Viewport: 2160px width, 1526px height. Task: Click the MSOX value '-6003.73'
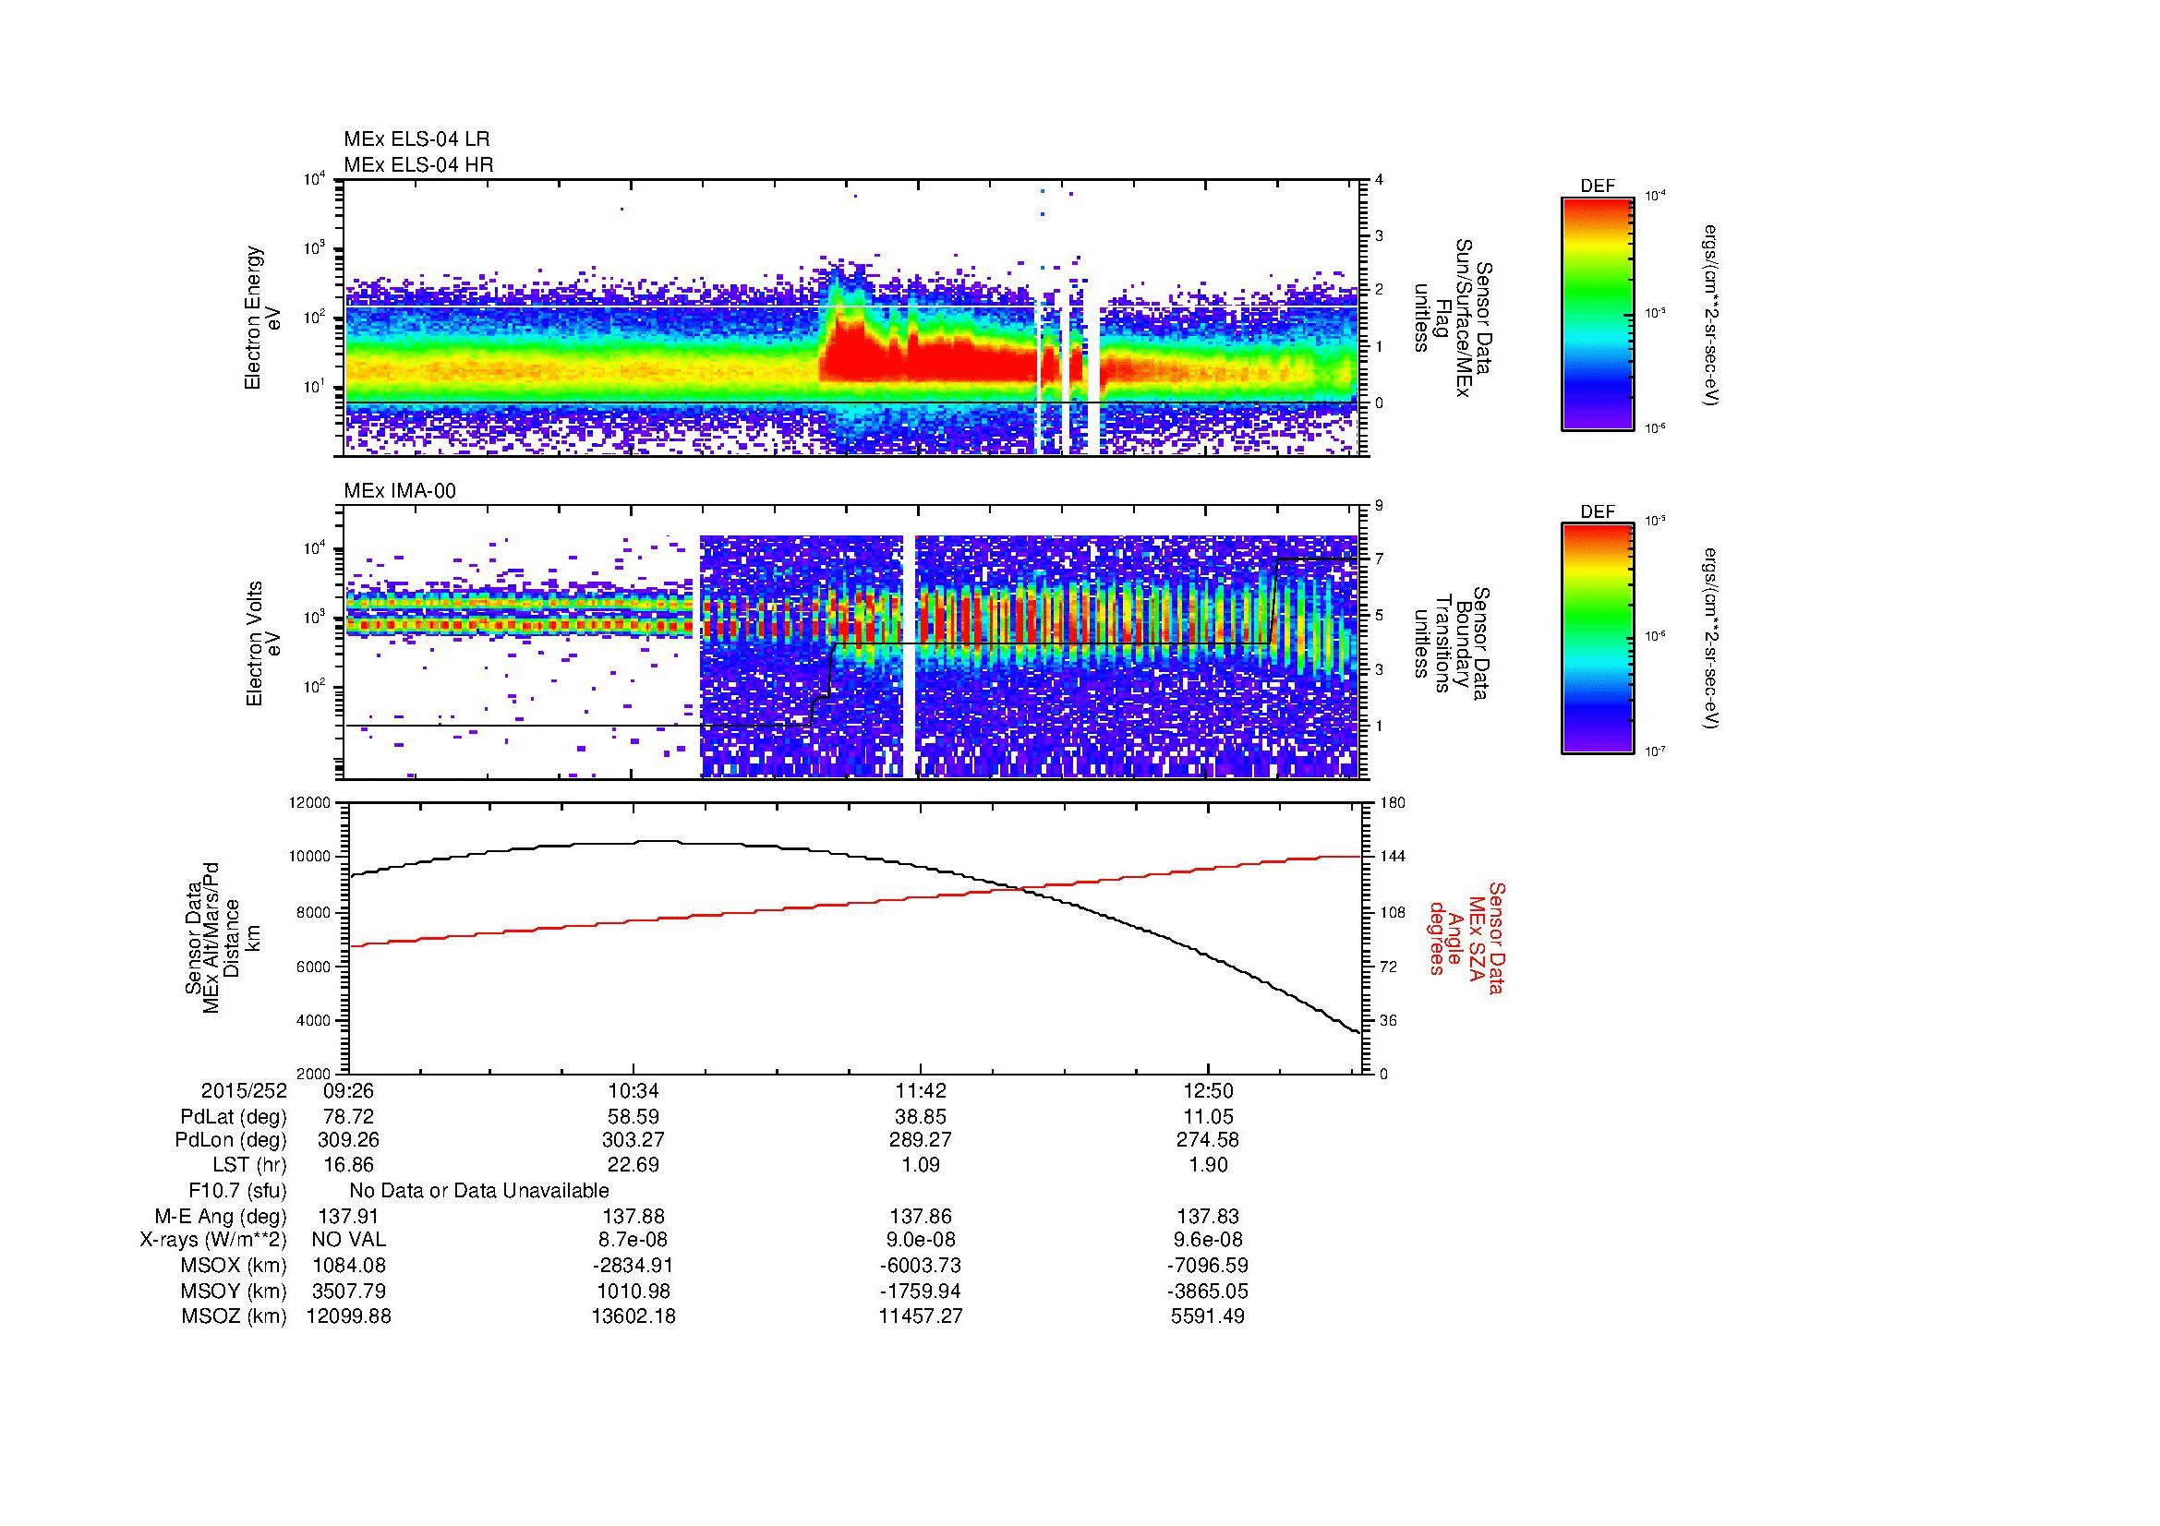tap(920, 1266)
